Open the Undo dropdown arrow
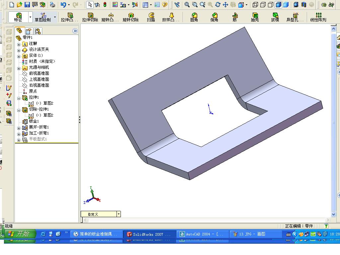340x255 pixels. tap(69, 5)
